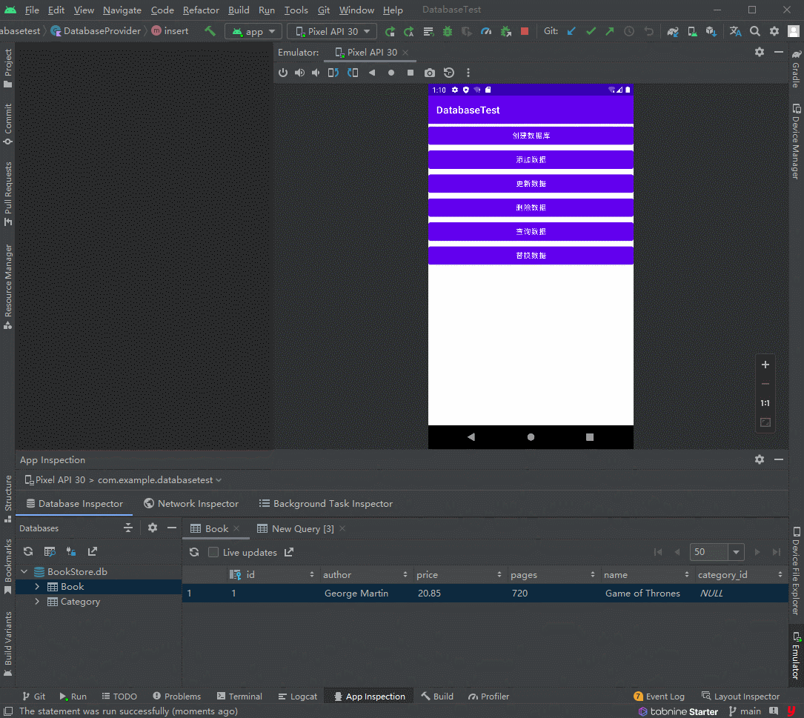This screenshot has height=718, width=804.
Task: Switch to the Network Inspector tab
Action: [190, 504]
